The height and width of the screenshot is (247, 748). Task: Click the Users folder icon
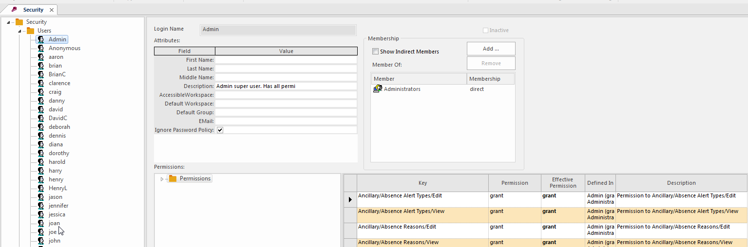pos(31,31)
